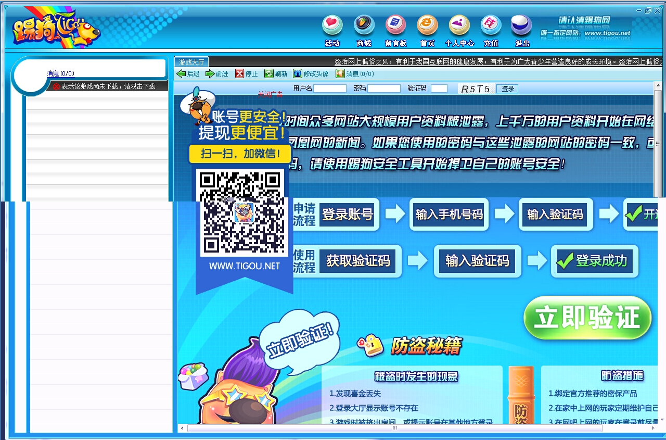Open the 充值 recharge icon
The image size is (666, 440).
coord(491,25)
